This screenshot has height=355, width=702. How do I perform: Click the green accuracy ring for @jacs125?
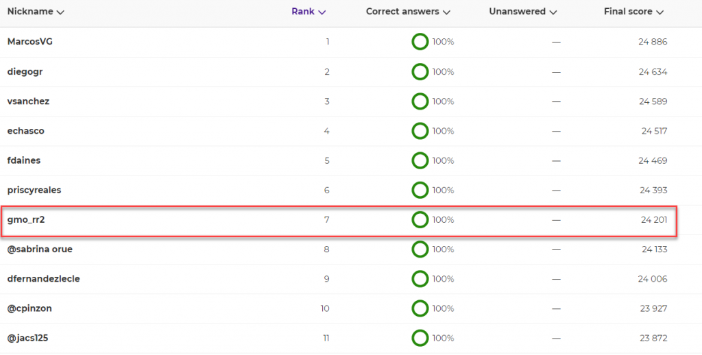point(420,338)
